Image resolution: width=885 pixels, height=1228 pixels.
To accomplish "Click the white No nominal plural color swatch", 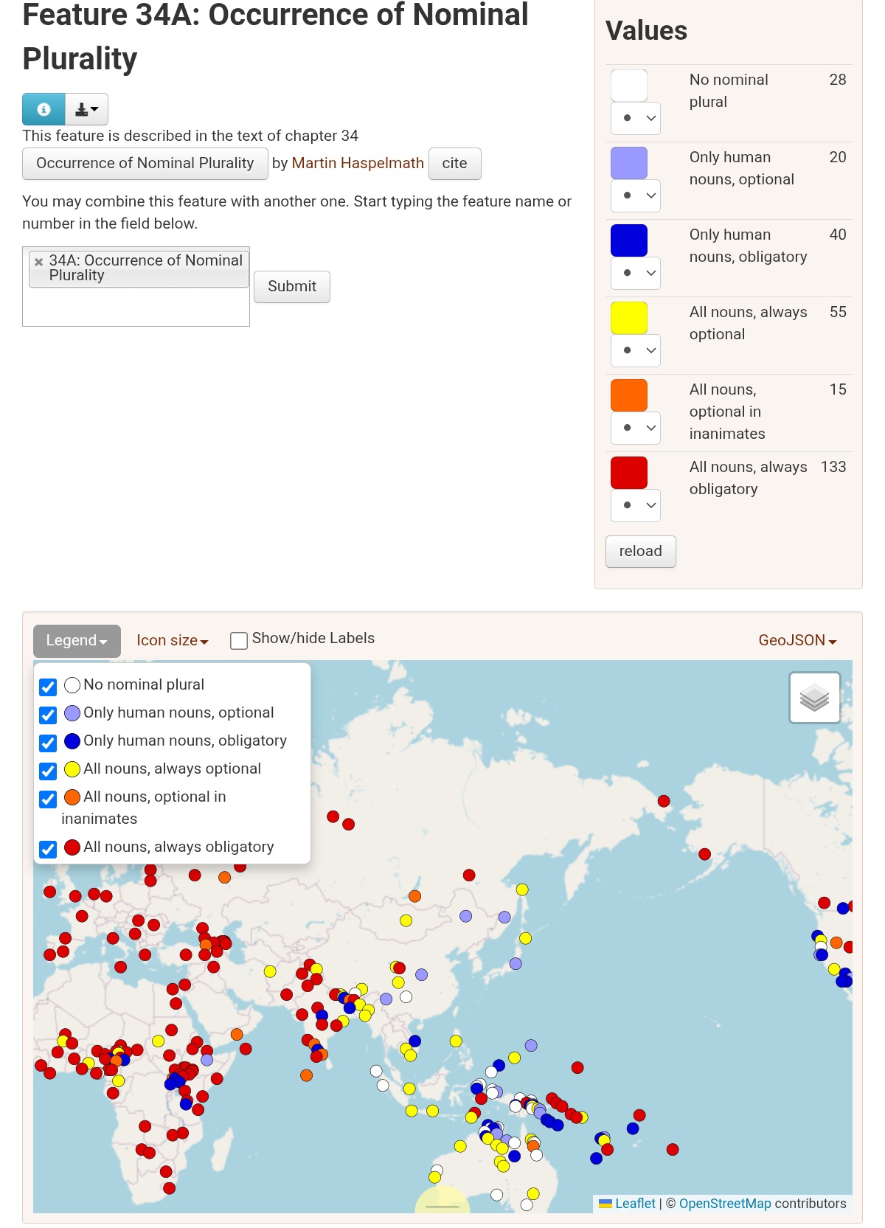I will pos(629,86).
